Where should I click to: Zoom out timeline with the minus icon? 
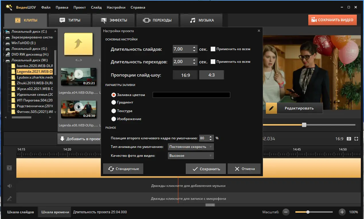(286, 212)
